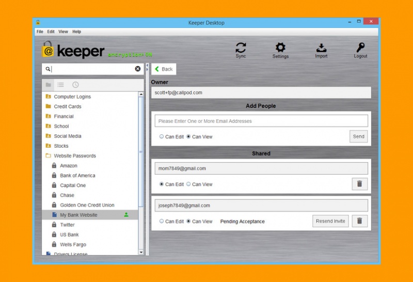Screen dimensions: 413x282
Task: Click the lock icon beside Amazon
Action: coord(54,165)
